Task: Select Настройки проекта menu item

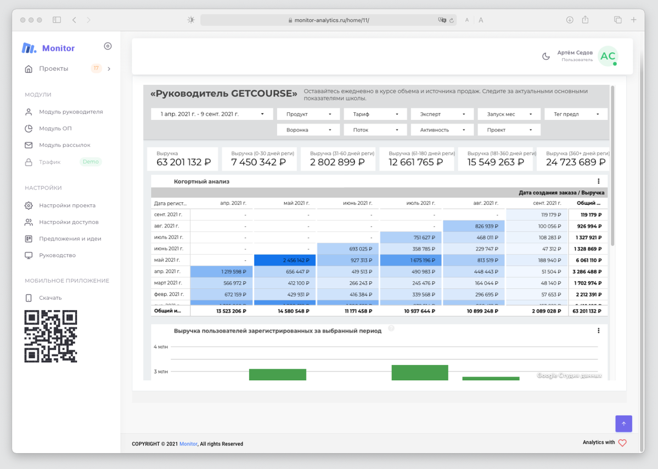Action: point(67,205)
